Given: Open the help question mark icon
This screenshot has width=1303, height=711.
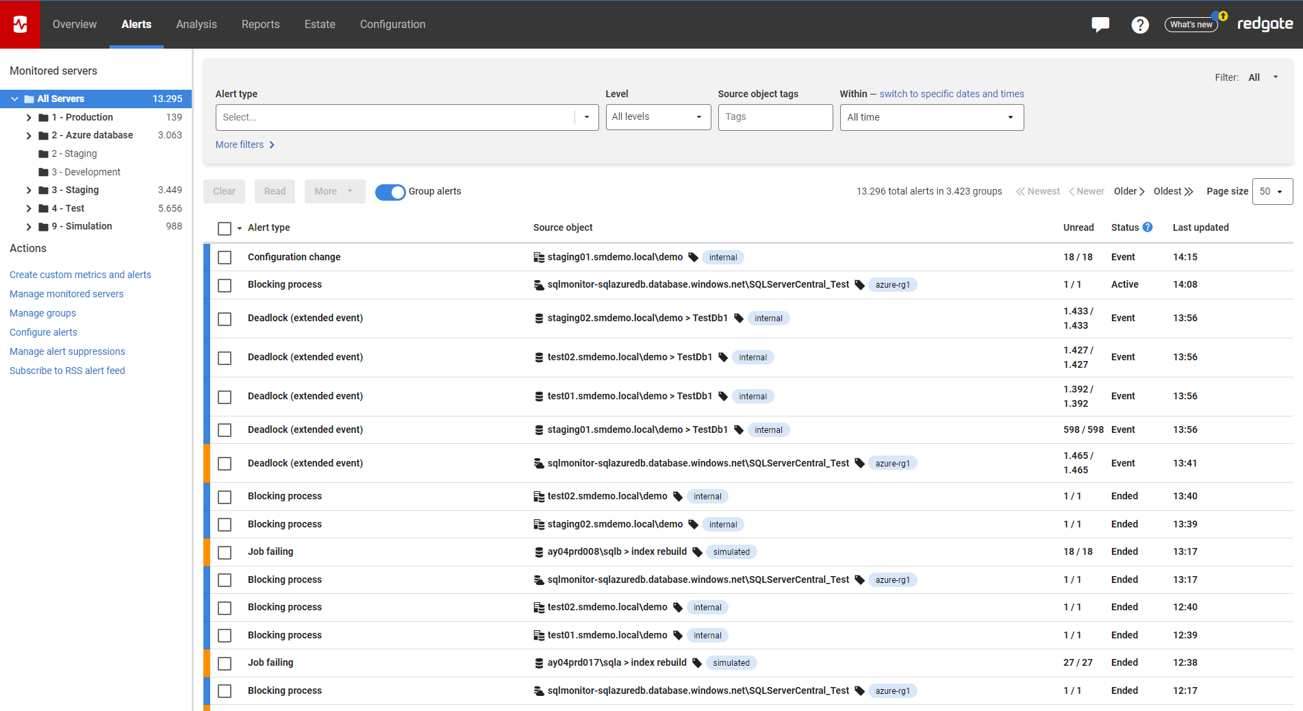Looking at the screenshot, I should [x=1139, y=25].
